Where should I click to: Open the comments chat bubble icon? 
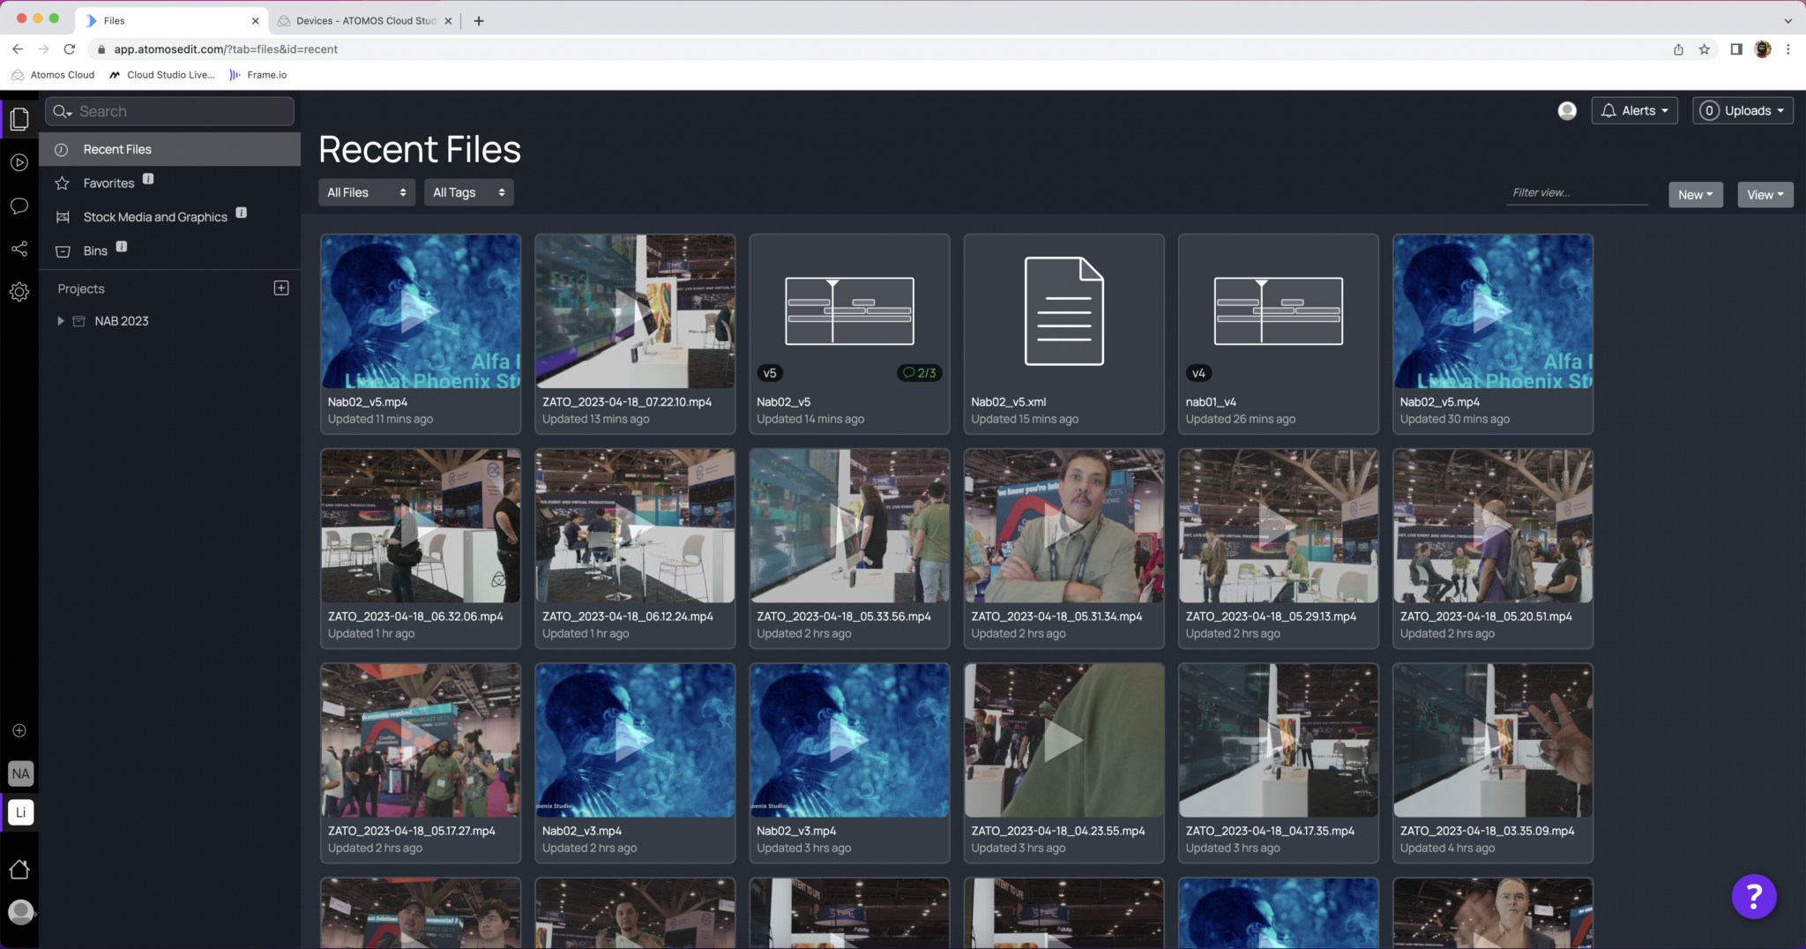pyautogui.click(x=19, y=205)
